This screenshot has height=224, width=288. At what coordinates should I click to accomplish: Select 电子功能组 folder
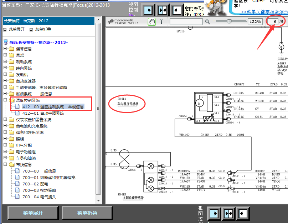click(x=26, y=152)
